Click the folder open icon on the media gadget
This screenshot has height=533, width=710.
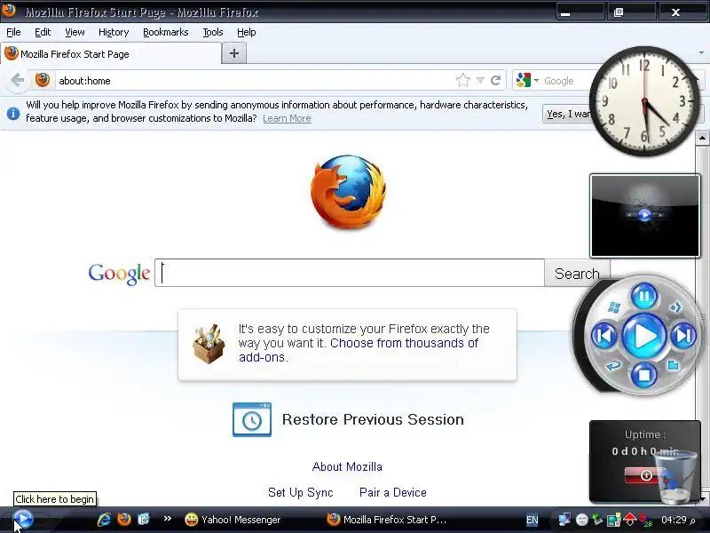pyautogui.click(x=674, y=364)
